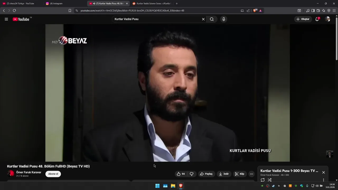Open the playlist music note icon

pos(308,11)
